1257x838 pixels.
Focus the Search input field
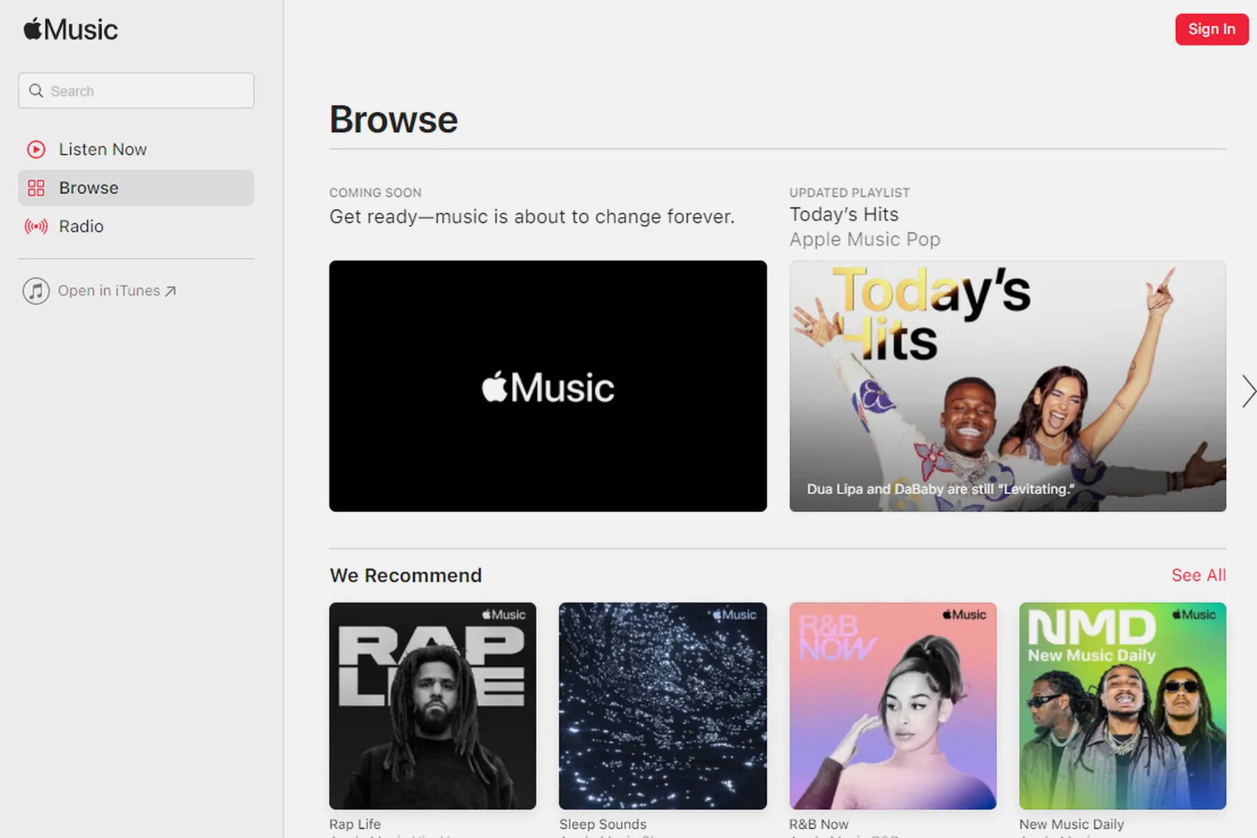point(136,91)
